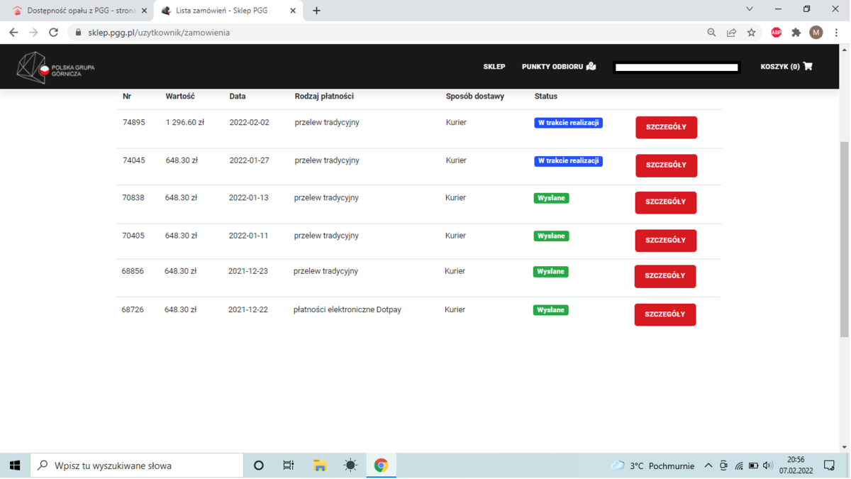Click the PUNKTY ODBIORU map icon link

[x=559, y=67]
